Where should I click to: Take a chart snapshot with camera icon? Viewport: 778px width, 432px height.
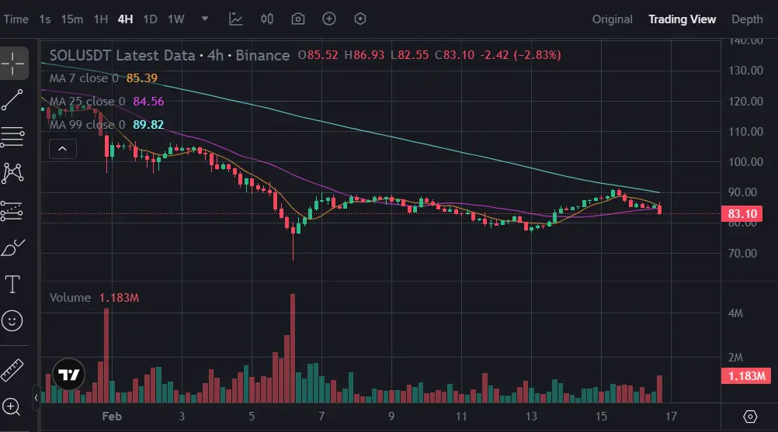298,19
